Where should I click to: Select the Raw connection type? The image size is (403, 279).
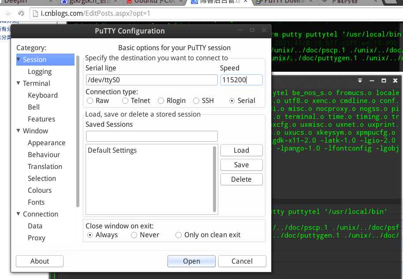90,101
